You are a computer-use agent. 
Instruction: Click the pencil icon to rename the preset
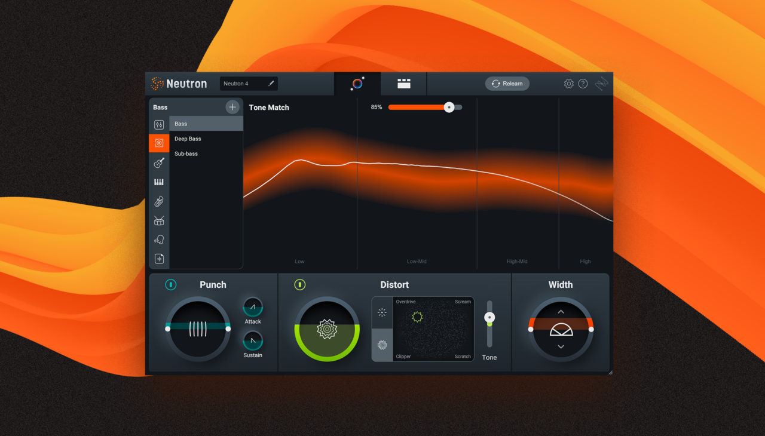coord(270,83)
